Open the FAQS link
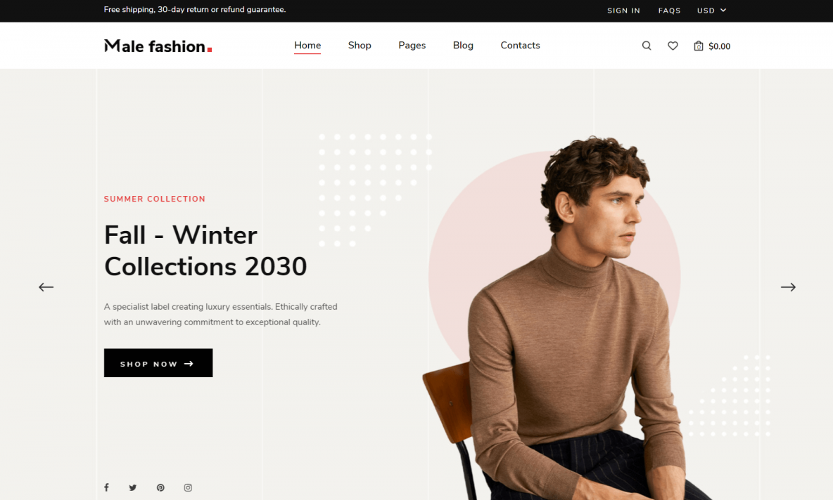 (669, 11)
